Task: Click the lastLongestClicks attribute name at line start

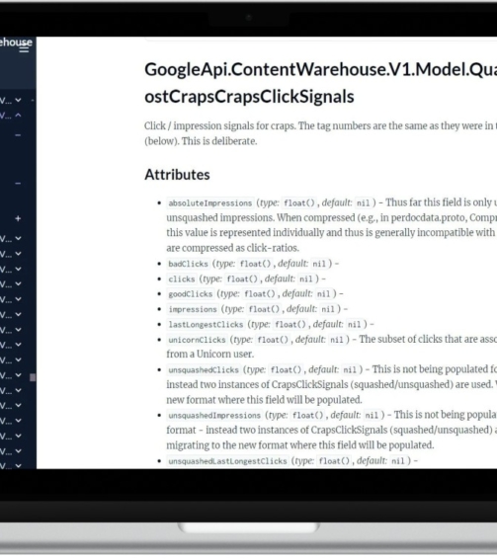Action: tap(206, 324)
